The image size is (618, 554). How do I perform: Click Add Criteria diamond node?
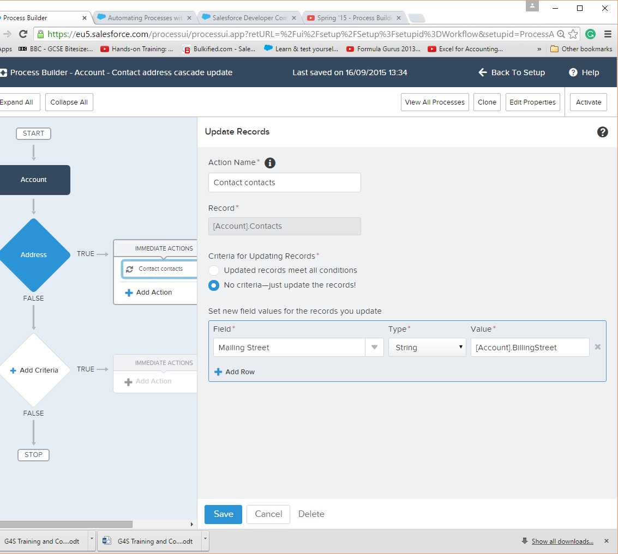34,370
